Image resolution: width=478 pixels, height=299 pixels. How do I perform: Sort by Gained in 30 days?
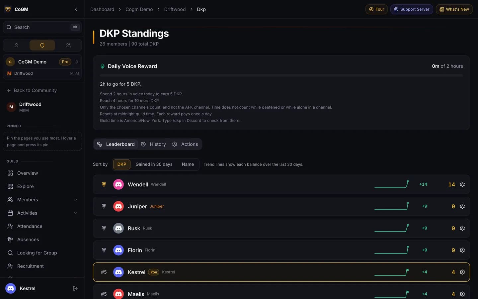154,164
